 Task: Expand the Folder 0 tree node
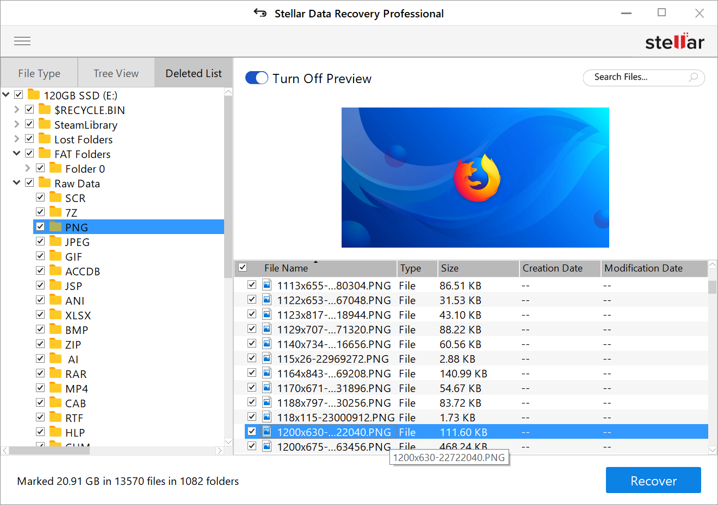[28, 168]
